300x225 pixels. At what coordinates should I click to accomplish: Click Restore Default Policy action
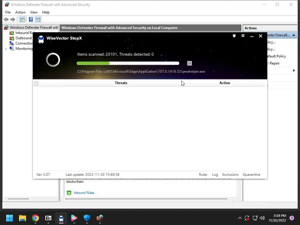[x=277, y=56]
